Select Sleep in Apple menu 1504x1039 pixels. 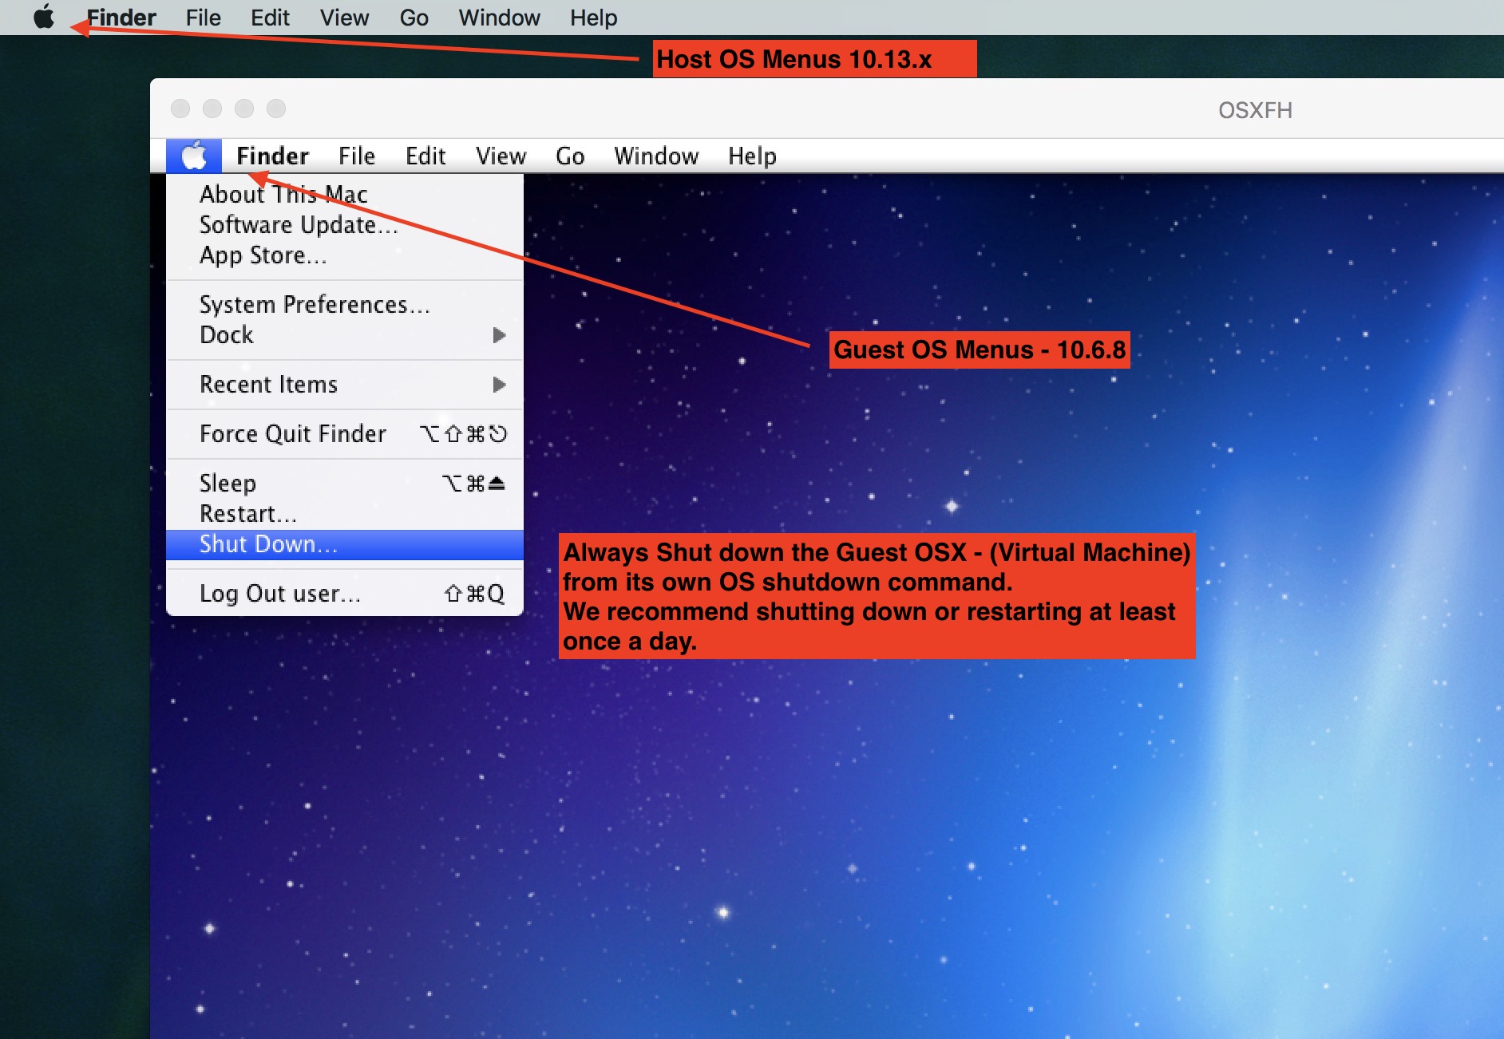(x=344, y=483)
